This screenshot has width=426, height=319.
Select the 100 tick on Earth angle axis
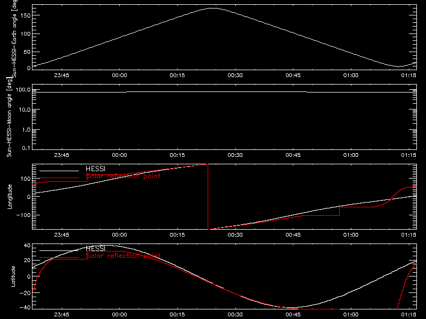tap(26, 33)
